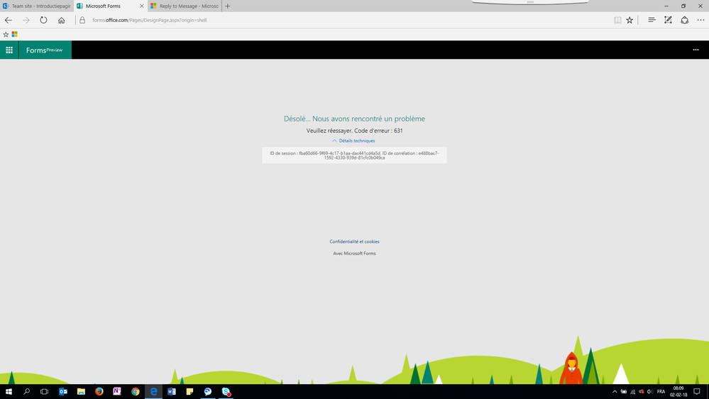Launch Outlook from the taskbar
The image size is (709, 399).
pos(63,391)
